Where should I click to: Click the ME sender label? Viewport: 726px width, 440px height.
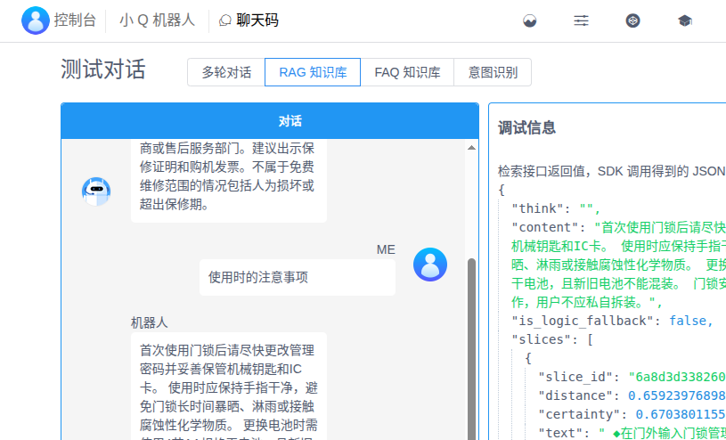pos(386,249)
